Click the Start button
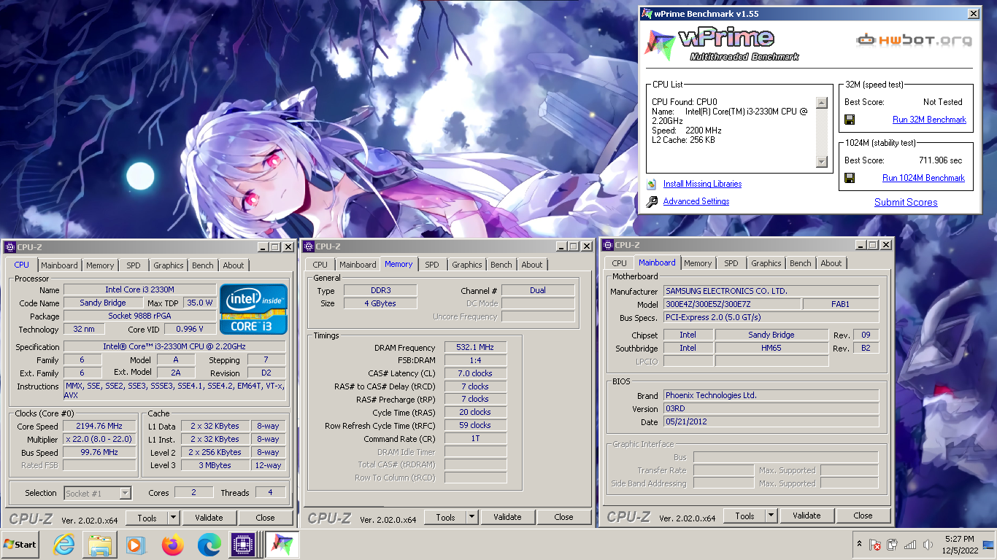 click(x=20, y=544)
